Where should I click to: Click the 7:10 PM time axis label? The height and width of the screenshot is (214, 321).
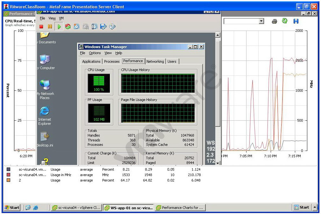[270, 156]
